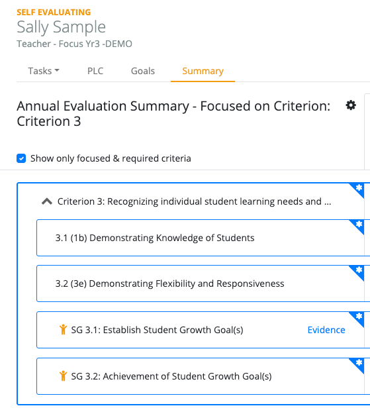Click asterisk badge on SG 3.2 row
Viewport: 370px width, 410px height.
359,364
